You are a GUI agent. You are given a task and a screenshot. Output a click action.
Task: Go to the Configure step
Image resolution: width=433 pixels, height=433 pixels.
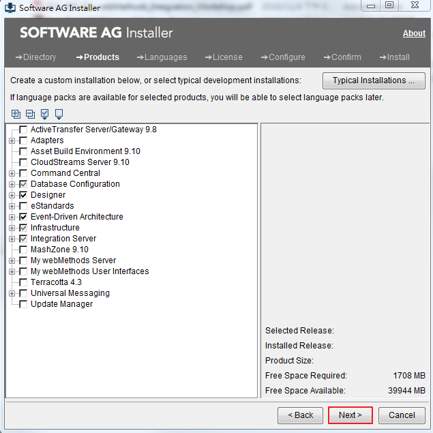coord(283,57)
